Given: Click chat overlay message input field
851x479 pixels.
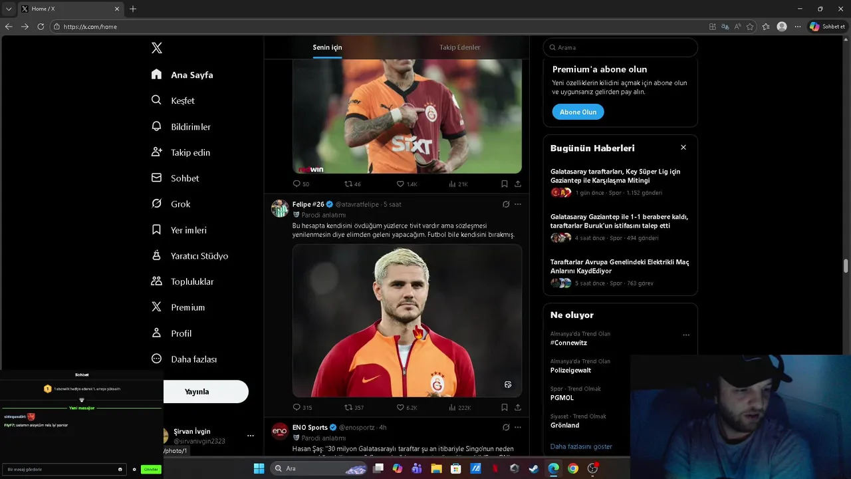Looking at the screenshot, I should 64,469.
